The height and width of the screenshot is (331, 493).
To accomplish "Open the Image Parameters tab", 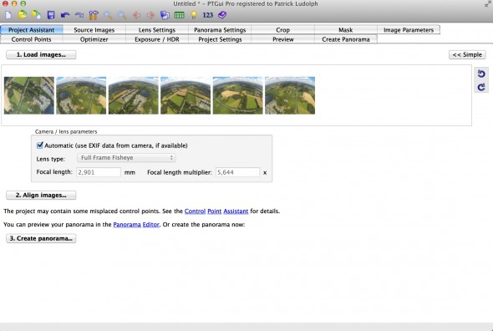I will (409, 30).
